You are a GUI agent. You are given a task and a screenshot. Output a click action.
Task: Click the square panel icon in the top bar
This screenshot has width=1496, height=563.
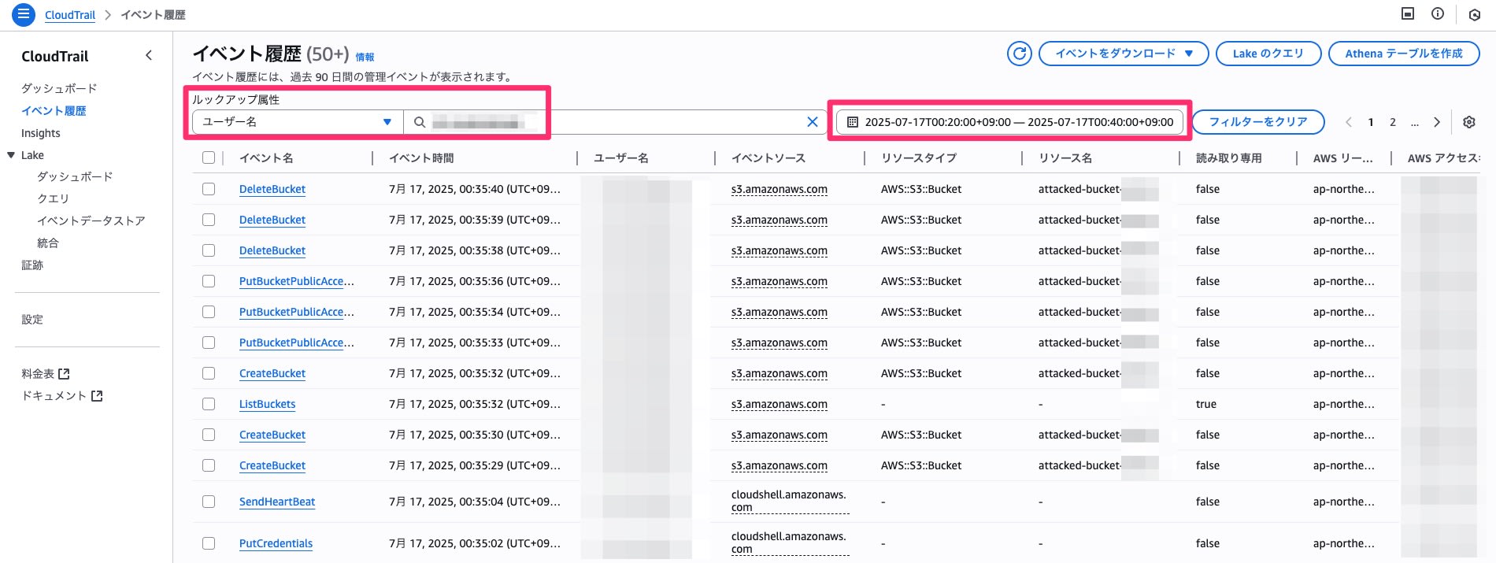coord(1408,14)
